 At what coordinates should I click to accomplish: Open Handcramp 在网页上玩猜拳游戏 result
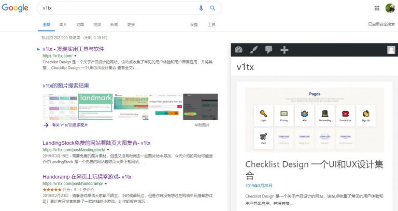(x=87, y=177)
